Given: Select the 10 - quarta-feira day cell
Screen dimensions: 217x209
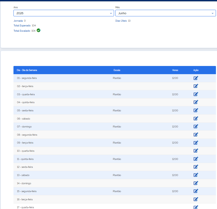Looking at the screenshot, I should pos(26,151).
